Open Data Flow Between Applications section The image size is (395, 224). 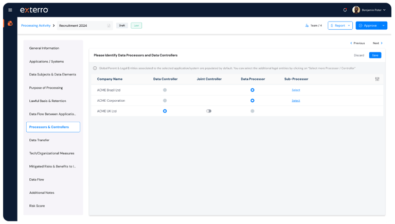point(52,114)
